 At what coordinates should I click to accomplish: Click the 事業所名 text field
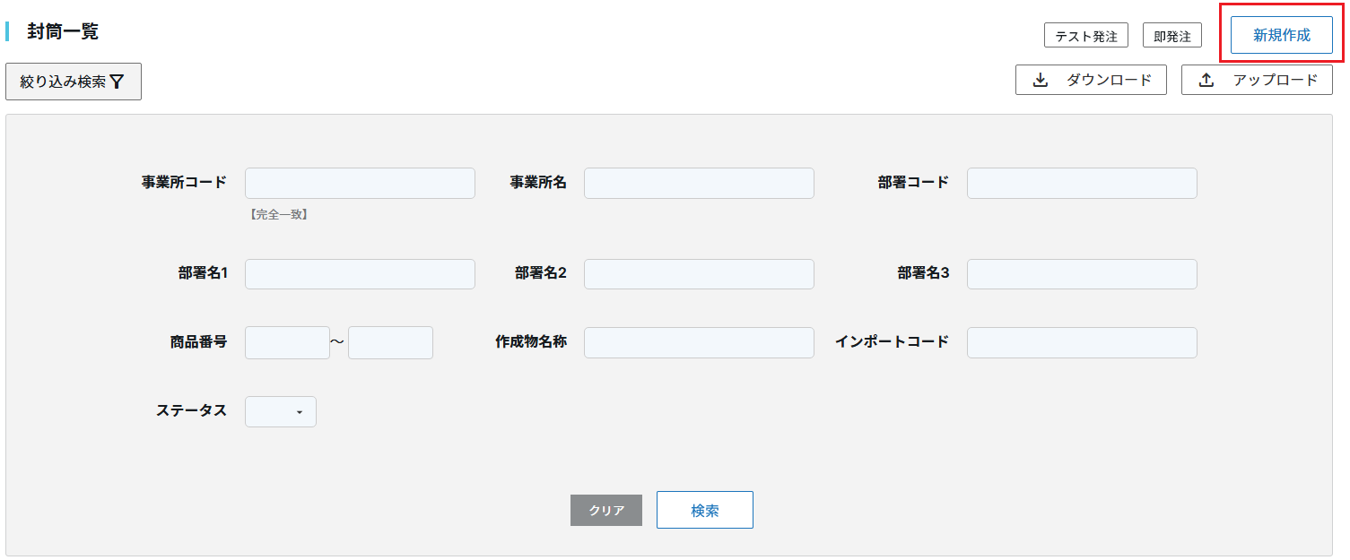click(699, 183)
